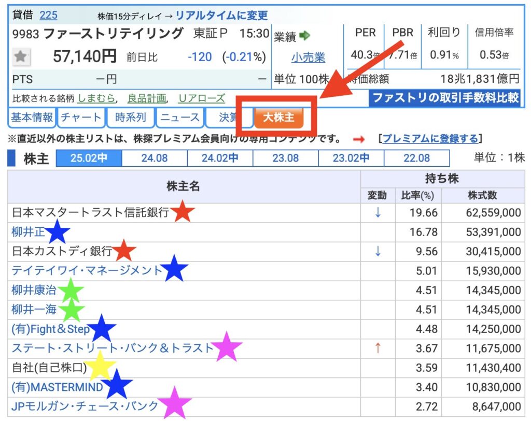Click magenta star beside JPモルガン・チェース・バンク
The image size is (531, 421).
pos(175,404)
